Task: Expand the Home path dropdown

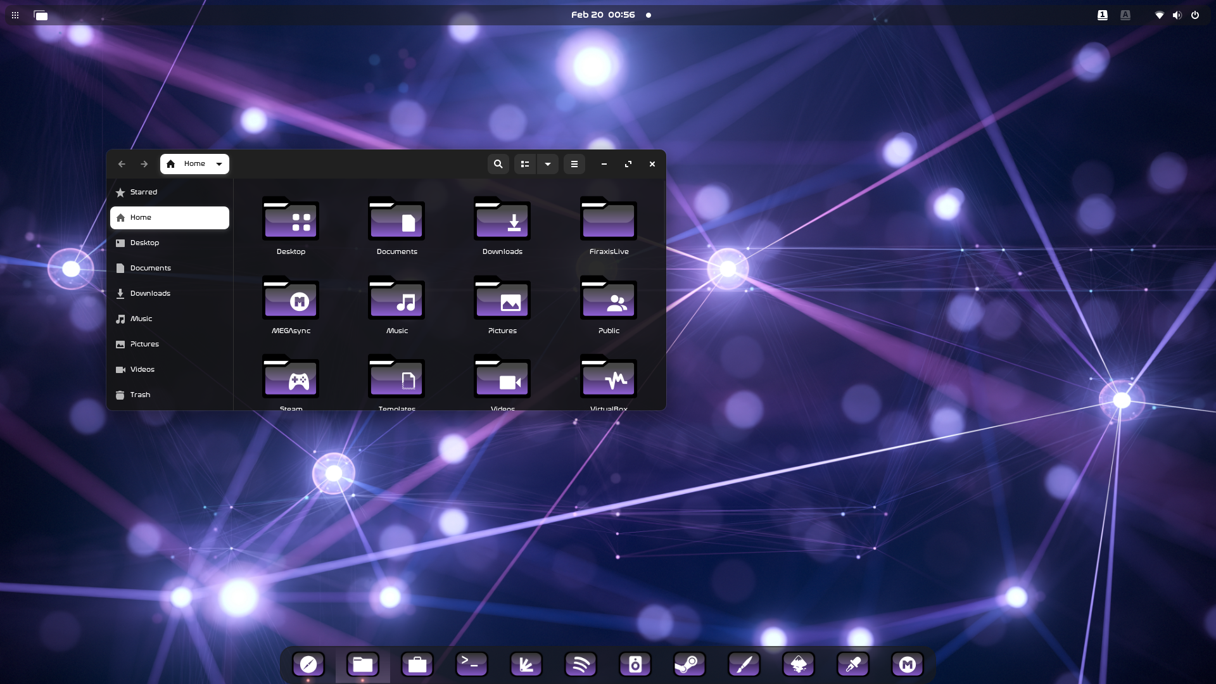Action: coord(219,164)
